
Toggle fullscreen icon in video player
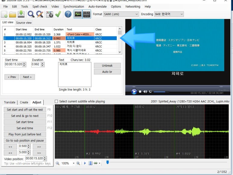(x=150, y=92)
